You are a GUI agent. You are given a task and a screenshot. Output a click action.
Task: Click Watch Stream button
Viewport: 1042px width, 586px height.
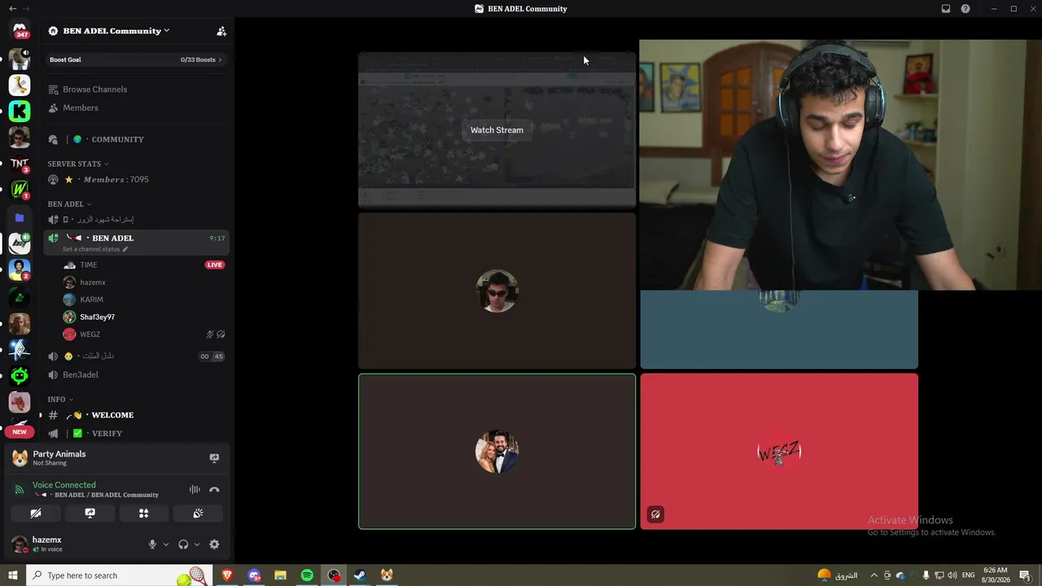click(497, 130)
